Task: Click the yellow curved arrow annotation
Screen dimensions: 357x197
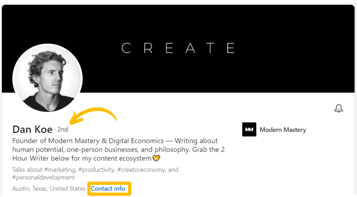Action: (x=93, y=116)
